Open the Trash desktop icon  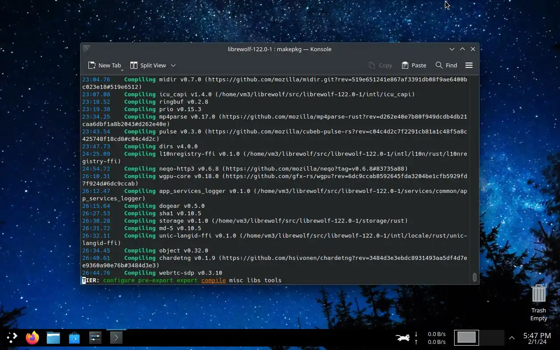pyautogui.click(x=539, y=302)
